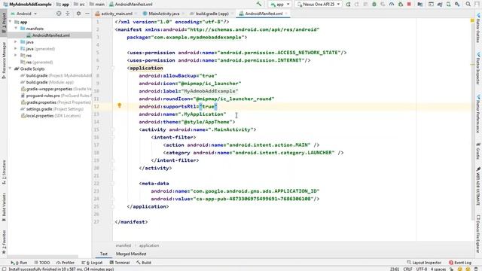Viewport: 482px width, 271px height.
Task: Switch to activity_main.xml editor tab
Action: tap(116, 14)
